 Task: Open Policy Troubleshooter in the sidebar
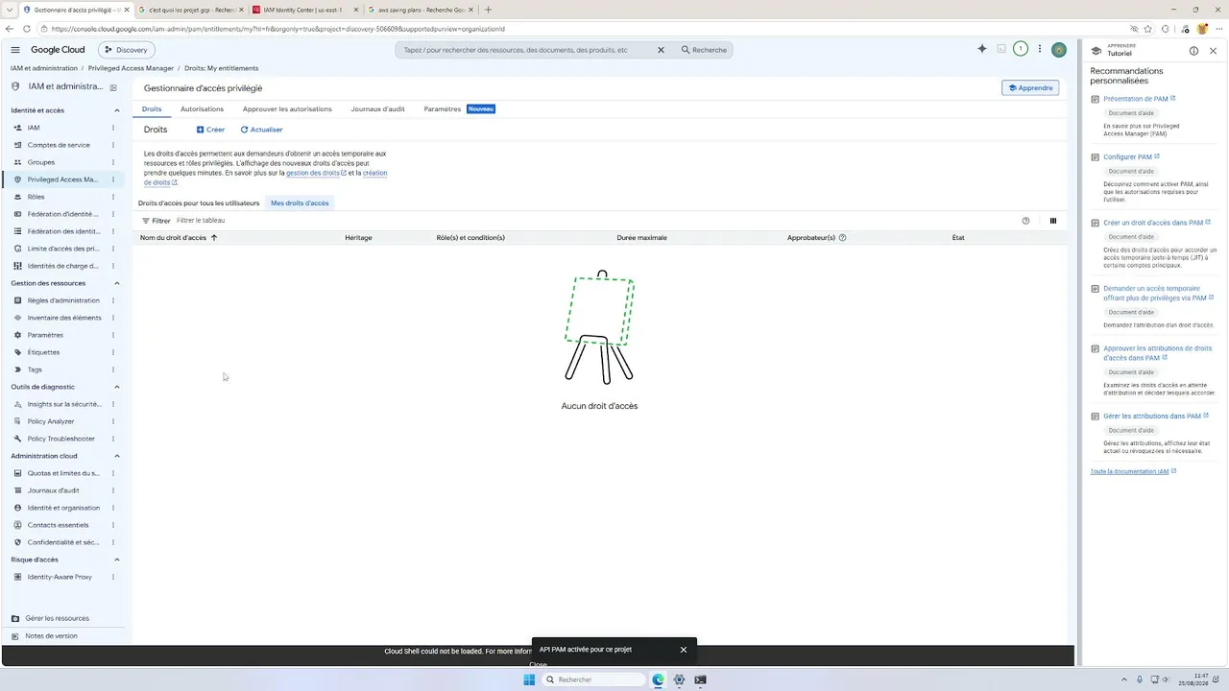pyautogui.click(x=61, y=439)
